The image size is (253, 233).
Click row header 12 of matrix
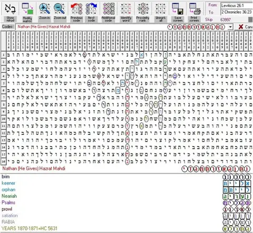(3, 133)
